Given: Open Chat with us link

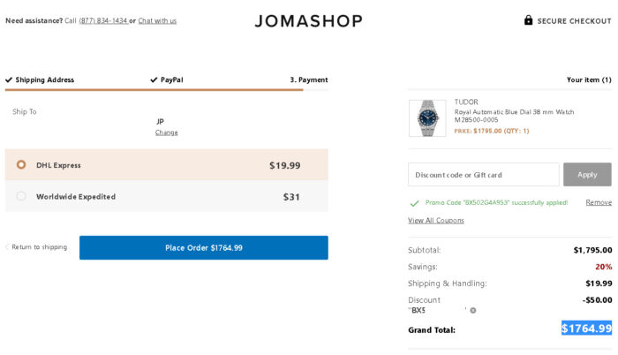Looking at the screenshot, I should pos(157,20).
